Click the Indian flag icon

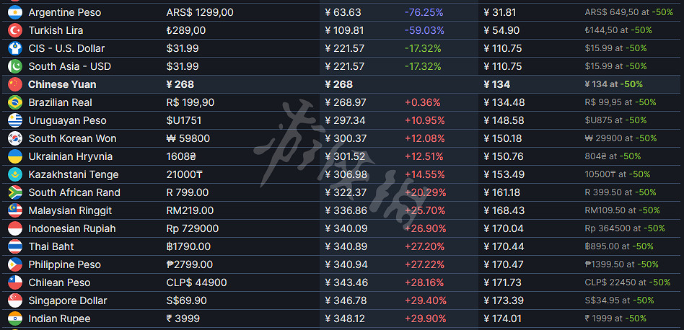[14, 318]
